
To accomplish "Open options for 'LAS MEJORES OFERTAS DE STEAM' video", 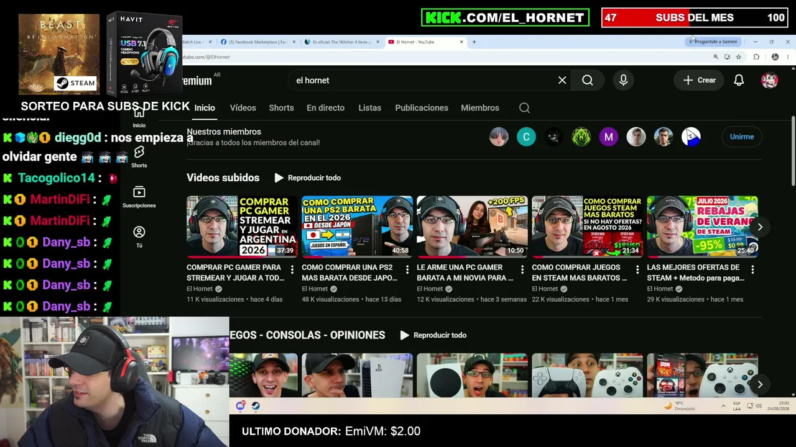I will coord(752,269).
